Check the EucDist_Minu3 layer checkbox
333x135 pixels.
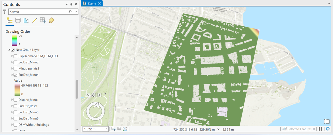(15, 62)
